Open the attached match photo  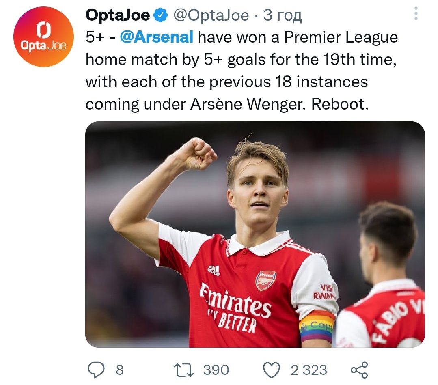255,234
